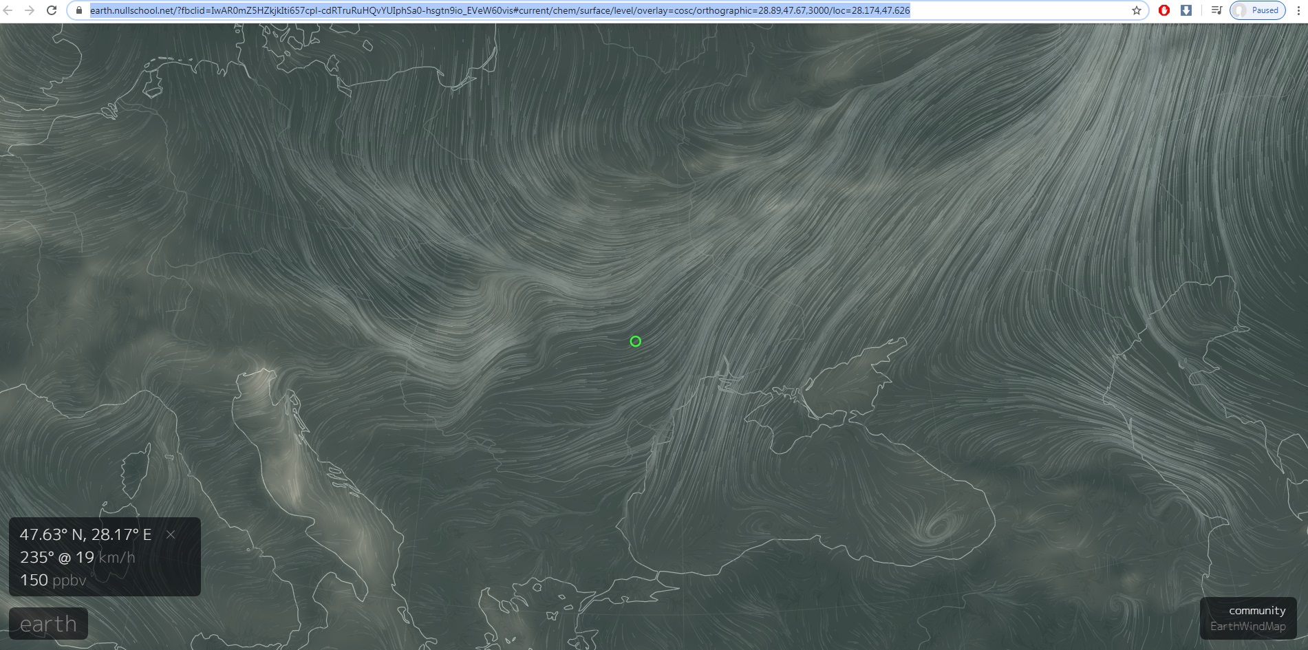Open the earth menu
The height and width of the screenshot is (650, 1308).
[x=48, y=624]
